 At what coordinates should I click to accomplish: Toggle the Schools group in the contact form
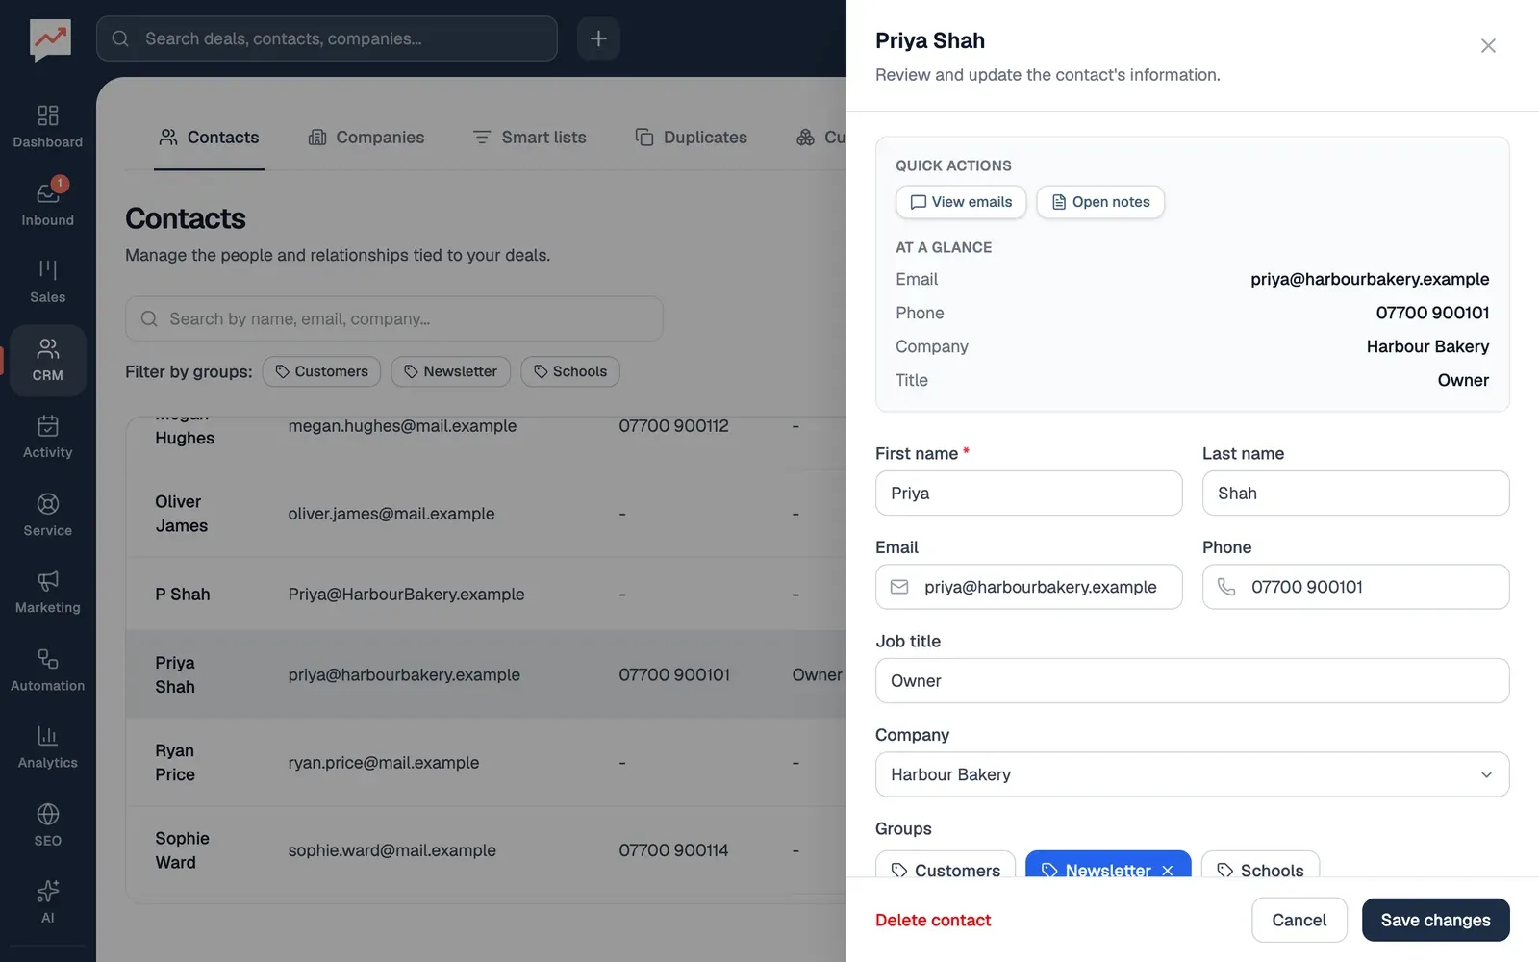(1260, 864)
